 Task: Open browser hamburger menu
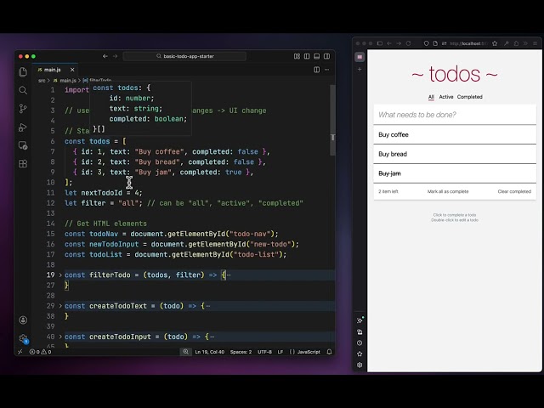click(535, 43)
